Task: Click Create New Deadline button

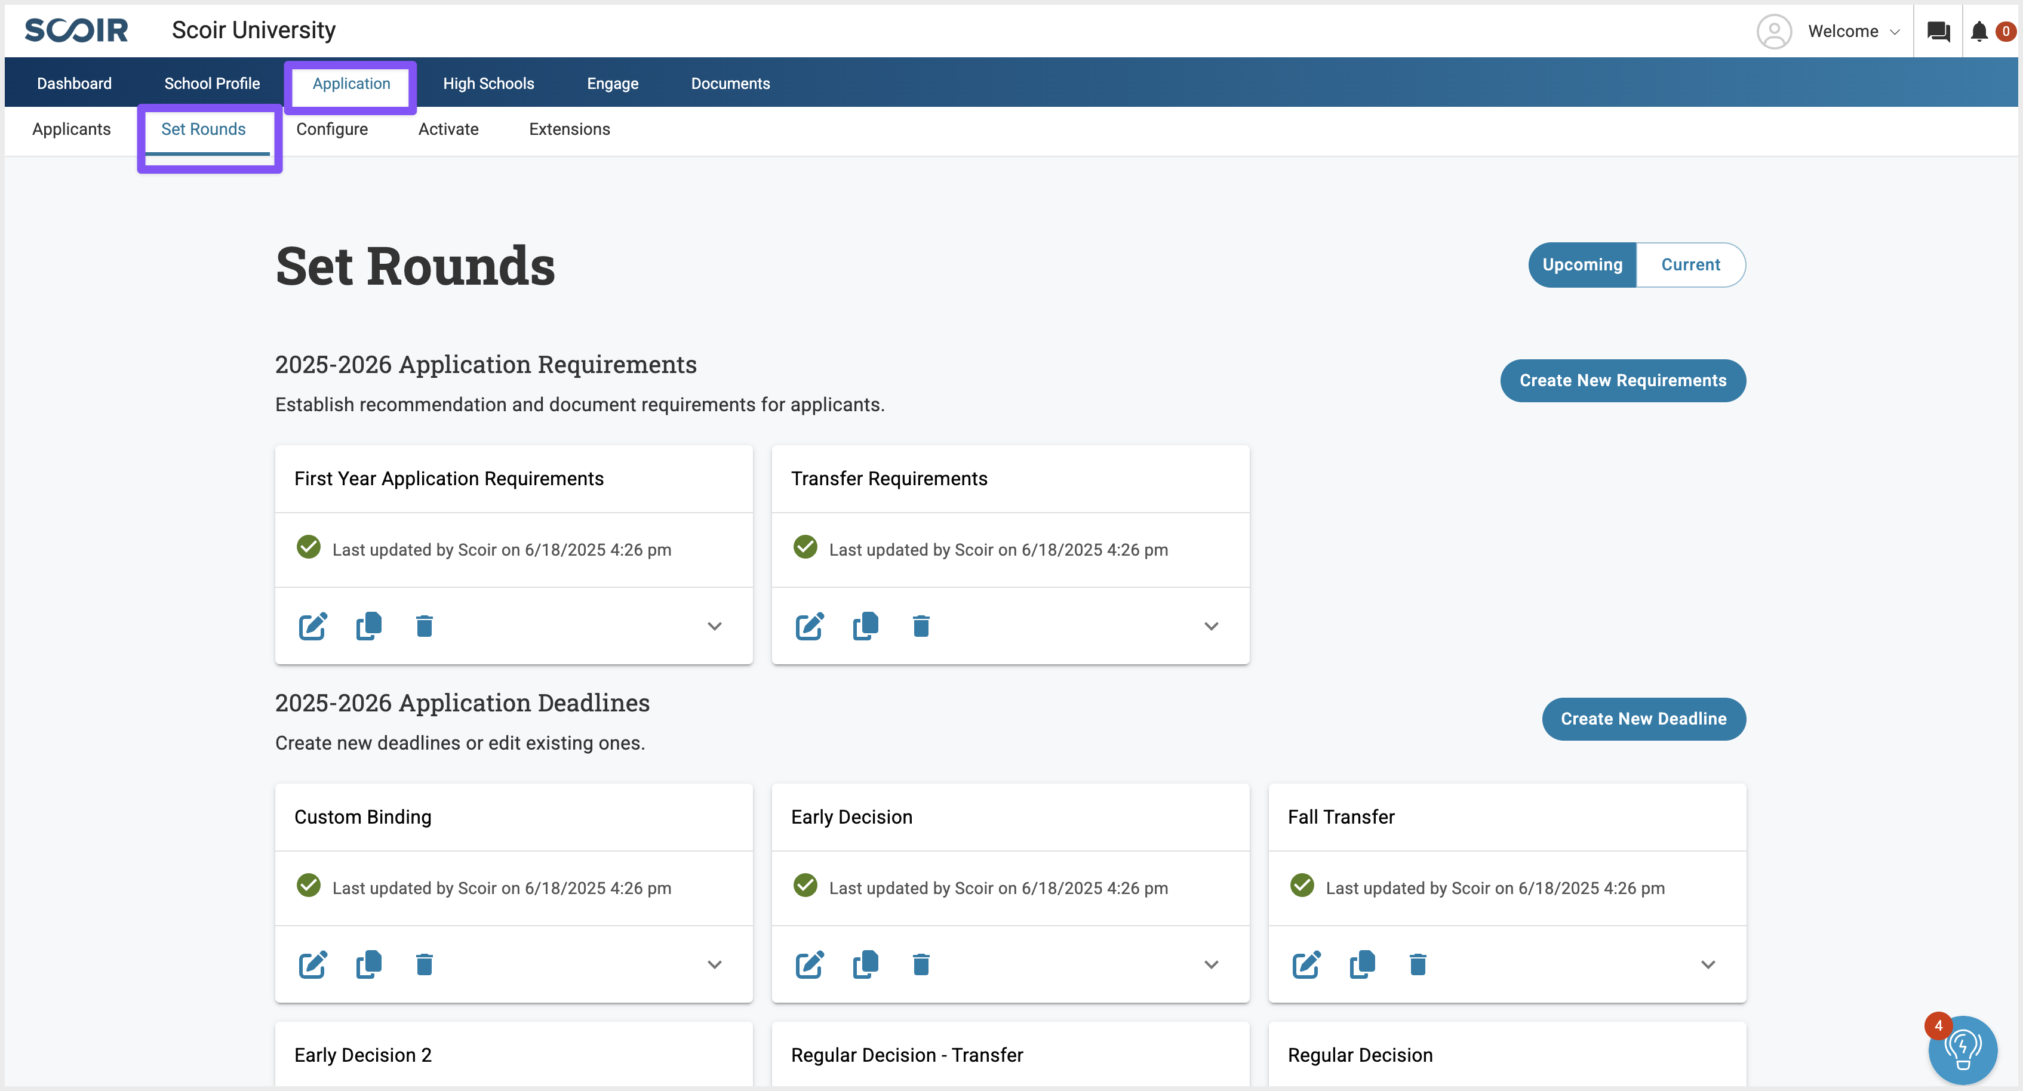Action: pos(1644,719)
